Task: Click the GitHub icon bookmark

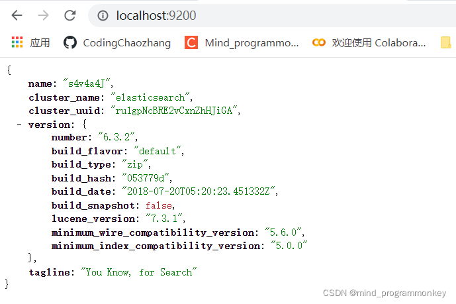Action: [x=70, y=42]
